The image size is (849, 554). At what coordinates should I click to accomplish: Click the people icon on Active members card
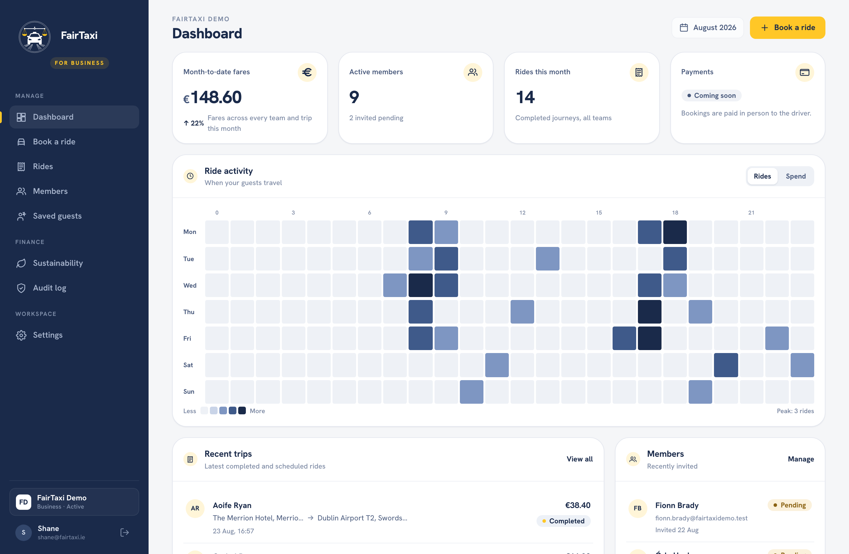click(x=473, y=72)
